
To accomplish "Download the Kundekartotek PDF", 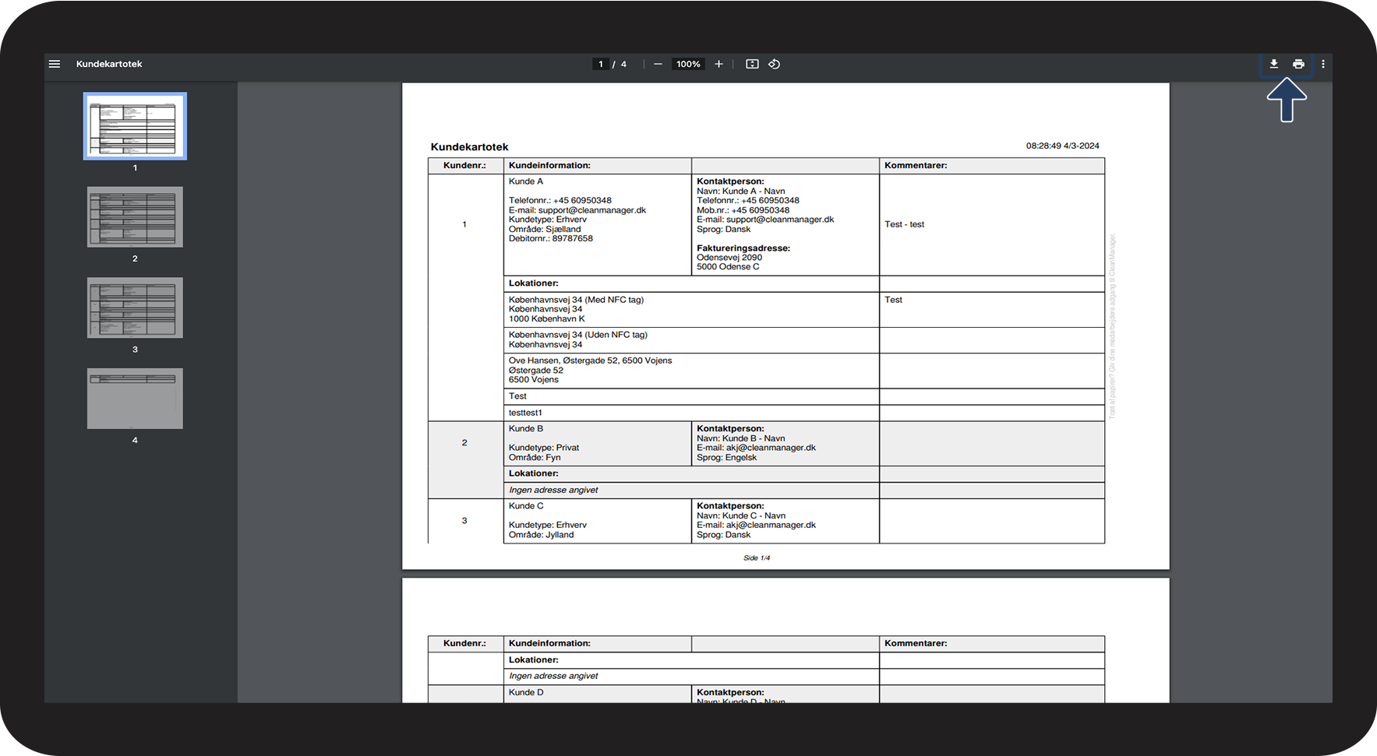I will [x=1273, y=64].
